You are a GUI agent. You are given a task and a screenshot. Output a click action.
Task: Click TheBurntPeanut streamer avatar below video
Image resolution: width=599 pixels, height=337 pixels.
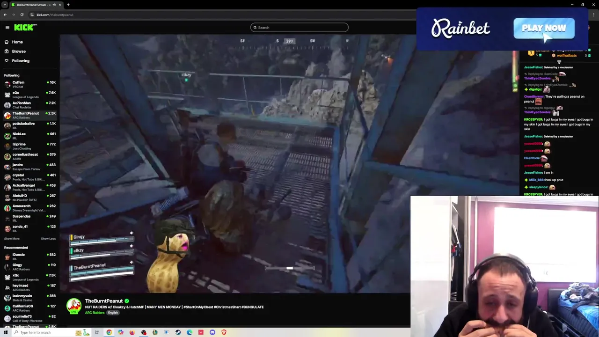pos(73,306)
